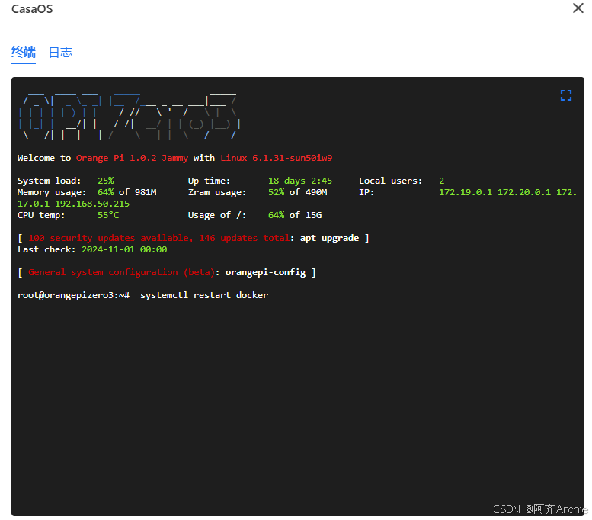Click 'Orange Pi 1.0.2 Jammy' text

132,158
